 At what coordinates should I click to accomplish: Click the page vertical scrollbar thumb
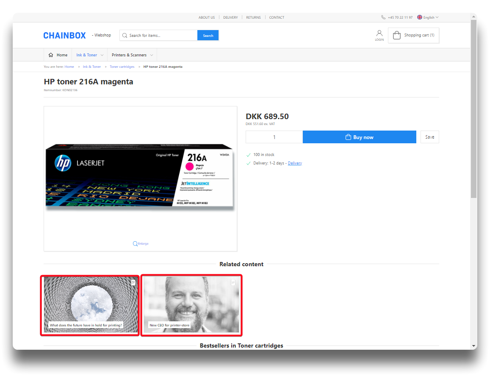pyautogui.click(x=474, y=109)
